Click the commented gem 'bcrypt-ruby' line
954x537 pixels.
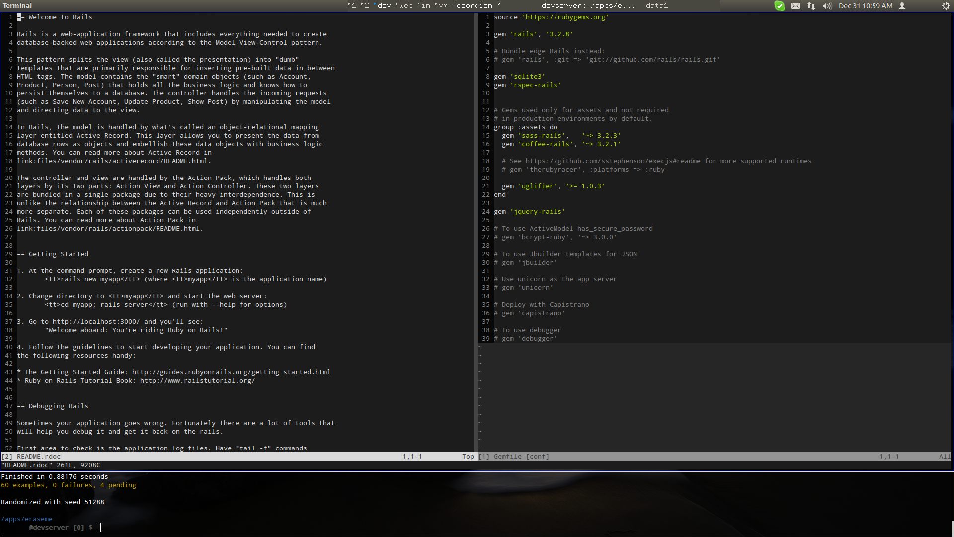click(x=556, y=237)
